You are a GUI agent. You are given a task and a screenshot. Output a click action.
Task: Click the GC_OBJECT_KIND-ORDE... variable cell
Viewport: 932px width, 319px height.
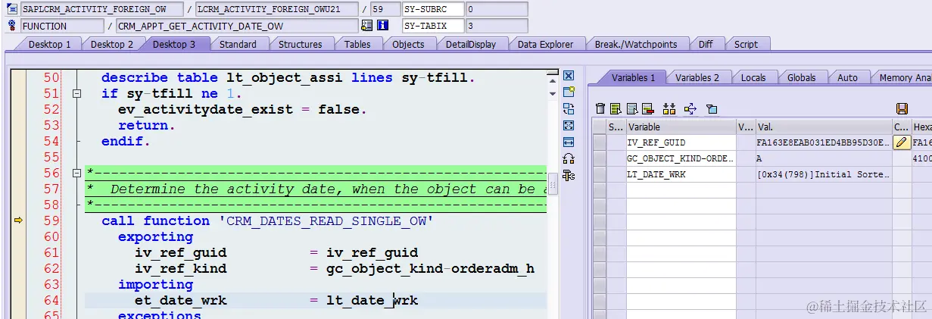coord(681,158)
